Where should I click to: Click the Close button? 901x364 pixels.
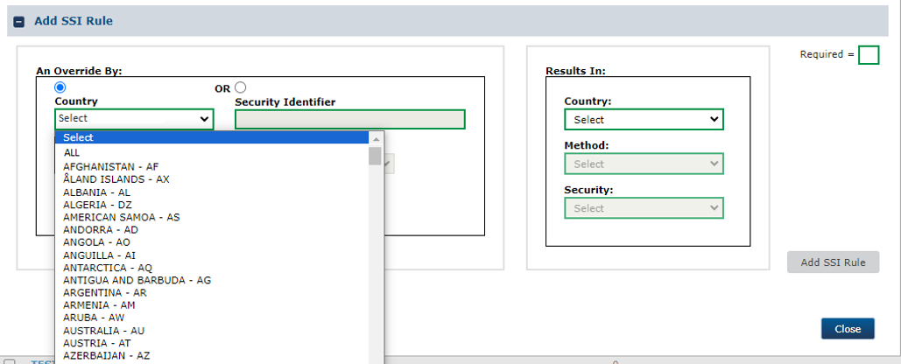tap(847, 329)
